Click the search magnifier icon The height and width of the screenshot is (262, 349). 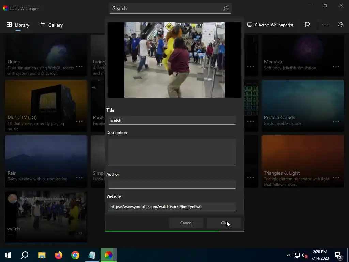click(x=225, y=8)
